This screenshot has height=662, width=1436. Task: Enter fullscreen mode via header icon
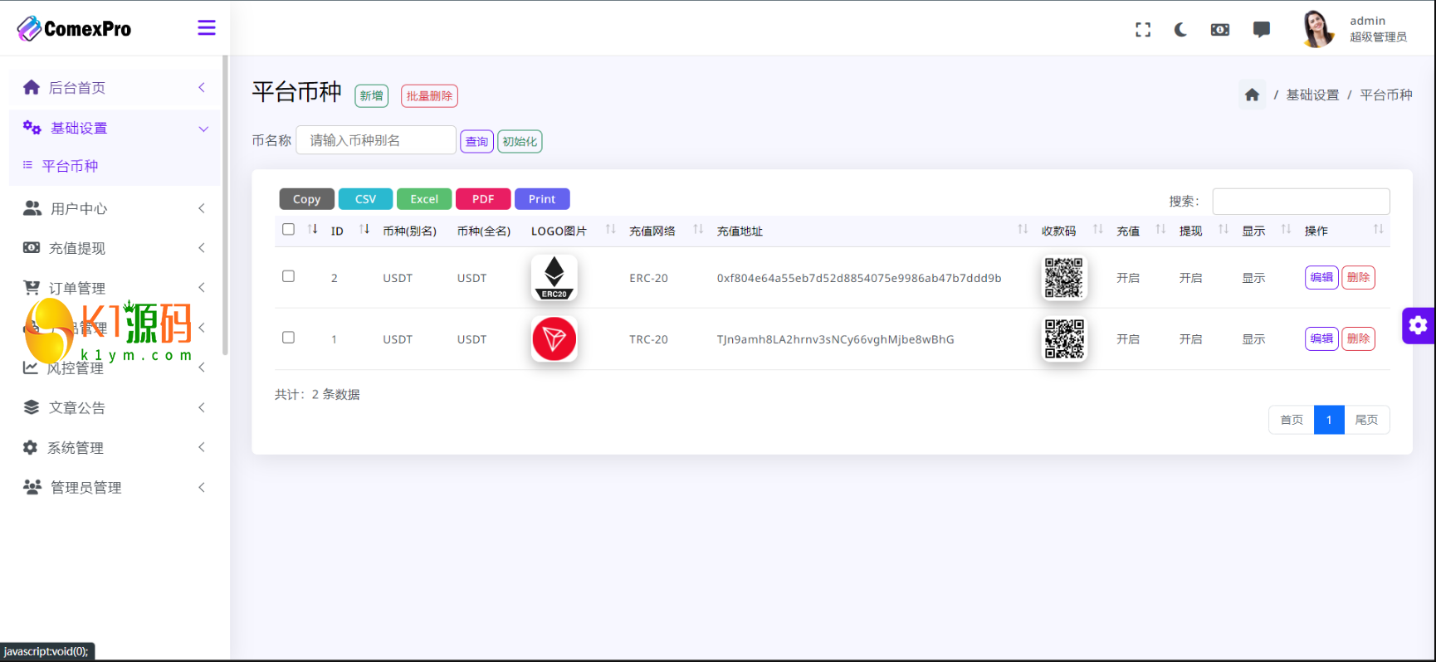(1143, 30)
